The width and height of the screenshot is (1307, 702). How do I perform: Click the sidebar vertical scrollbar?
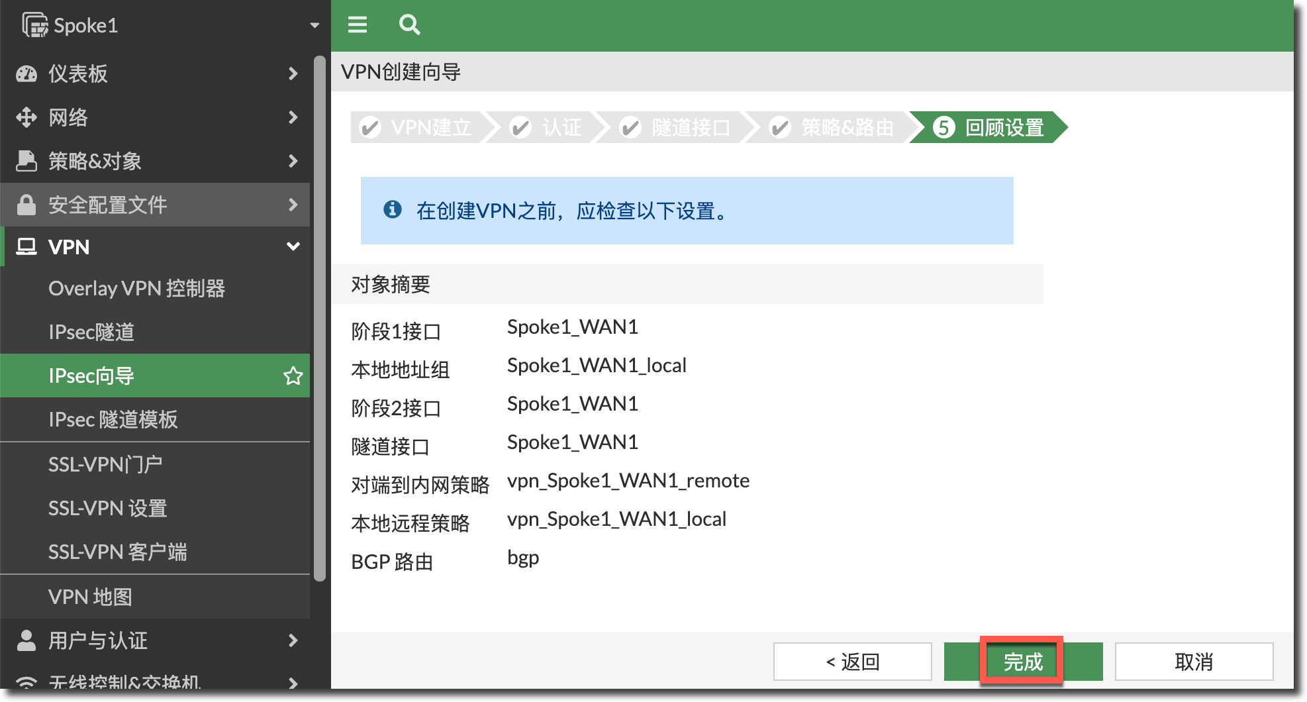320,318
